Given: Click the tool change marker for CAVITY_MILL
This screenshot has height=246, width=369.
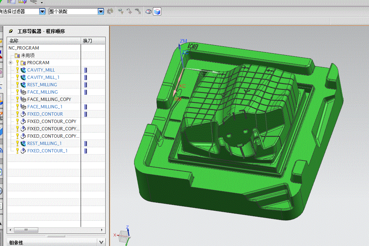Looking at the screenshot, I should tap(86, 70).
